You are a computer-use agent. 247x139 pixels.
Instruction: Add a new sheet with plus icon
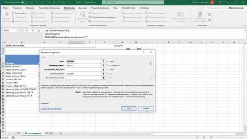[60, 134]
